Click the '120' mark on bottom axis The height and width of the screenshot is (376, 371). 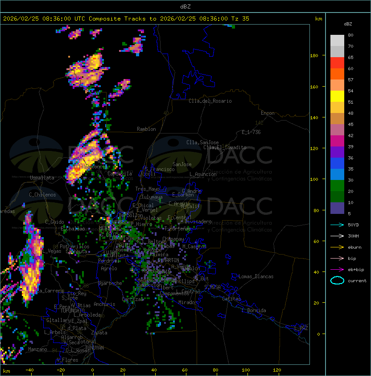(x=277, y=370)
